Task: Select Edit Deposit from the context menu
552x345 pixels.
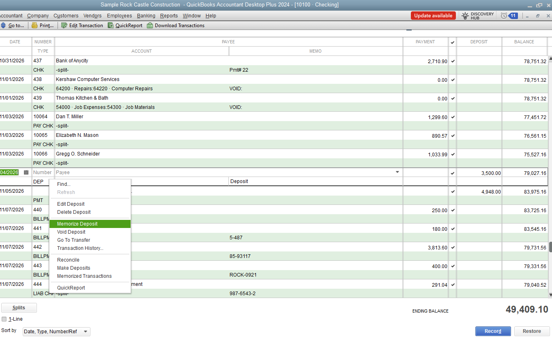Action: [90, 204]
